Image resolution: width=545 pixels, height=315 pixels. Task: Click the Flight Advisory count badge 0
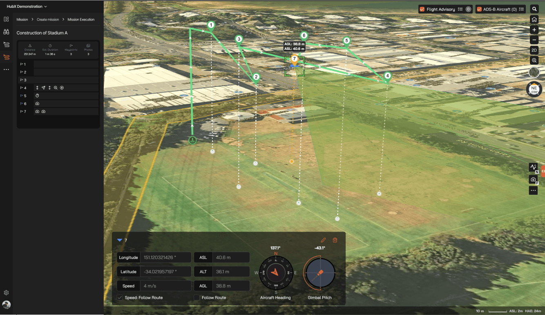[468, 9]
